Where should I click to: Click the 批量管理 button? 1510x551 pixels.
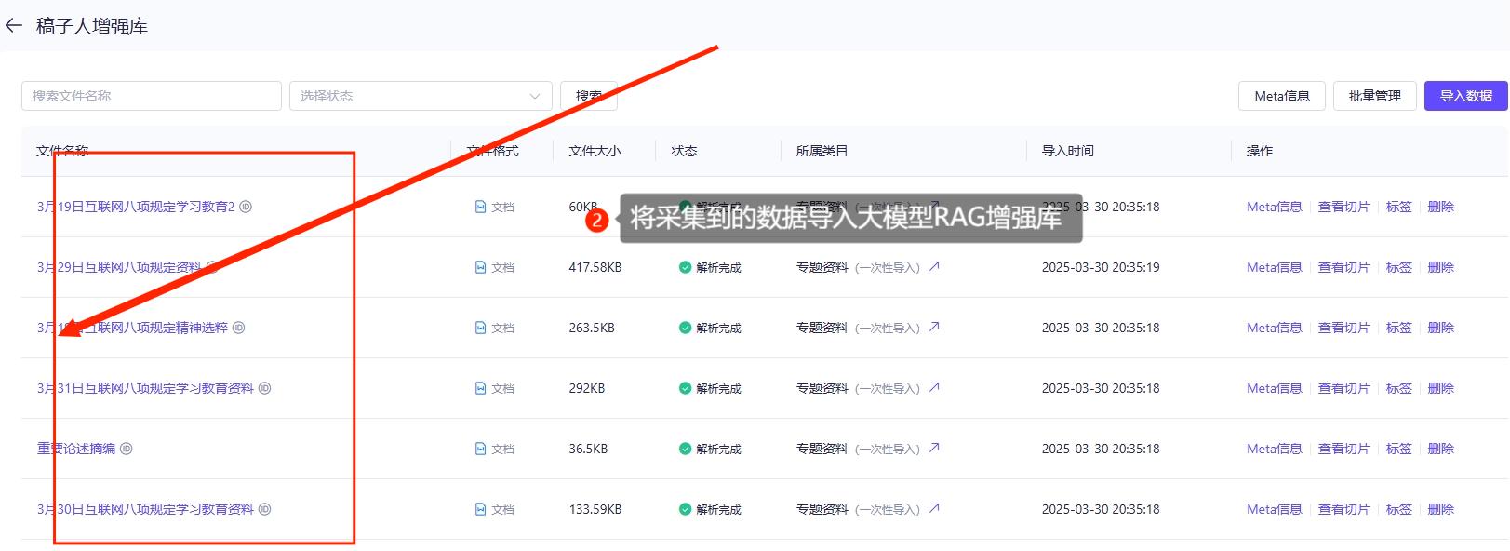coord(1375,96)
